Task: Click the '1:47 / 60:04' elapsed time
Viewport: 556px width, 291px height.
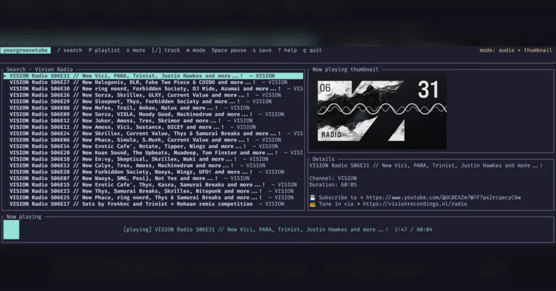Action: click(x=414, y=229)
